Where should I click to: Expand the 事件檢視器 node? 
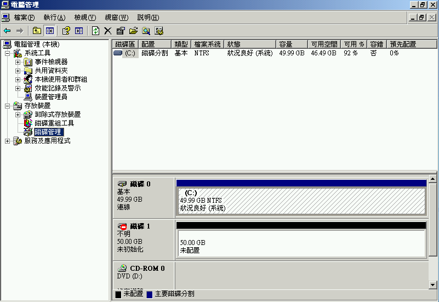point(18,62)
